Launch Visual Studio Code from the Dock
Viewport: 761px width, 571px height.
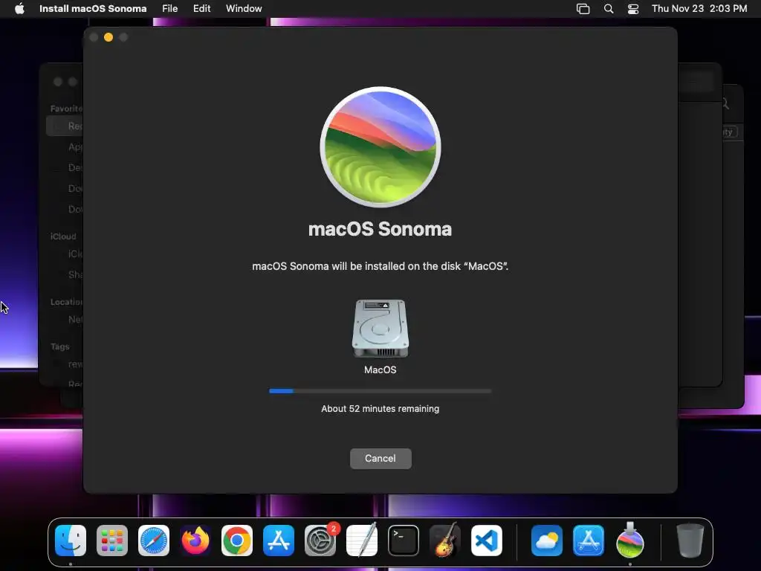click(487, 541)
